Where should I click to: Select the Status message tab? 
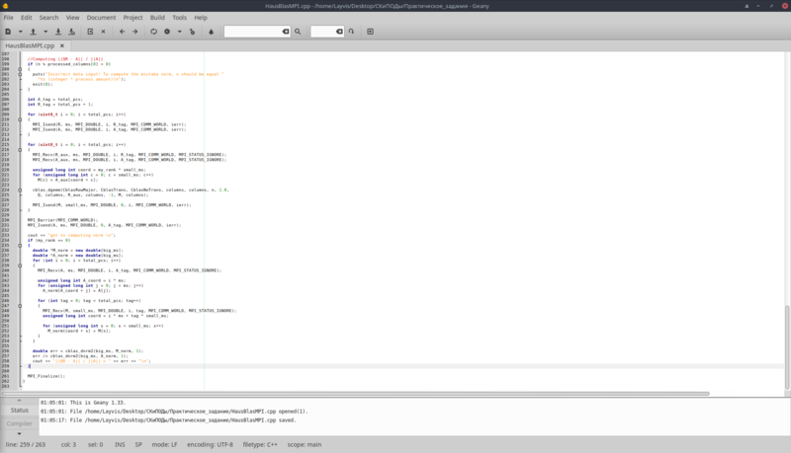pyautogui.click(x=19, y=411)
